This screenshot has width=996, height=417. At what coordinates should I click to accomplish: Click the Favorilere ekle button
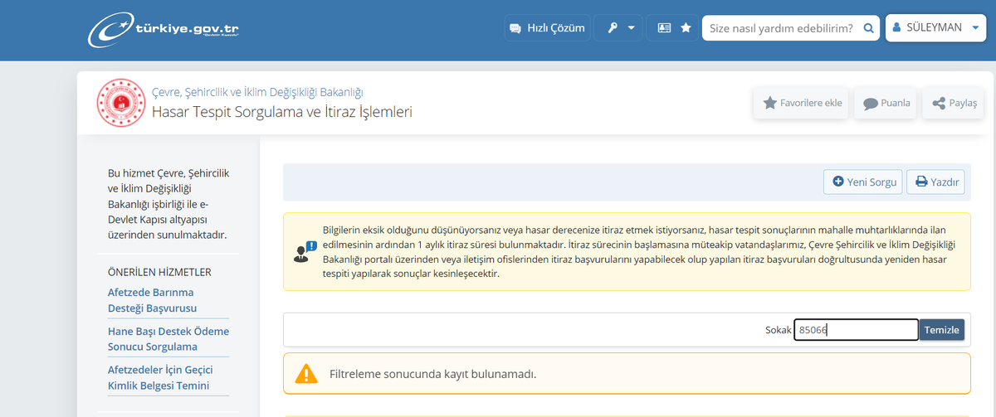802,103
